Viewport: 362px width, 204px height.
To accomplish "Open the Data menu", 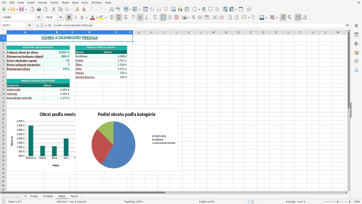I will click(75, 2).
